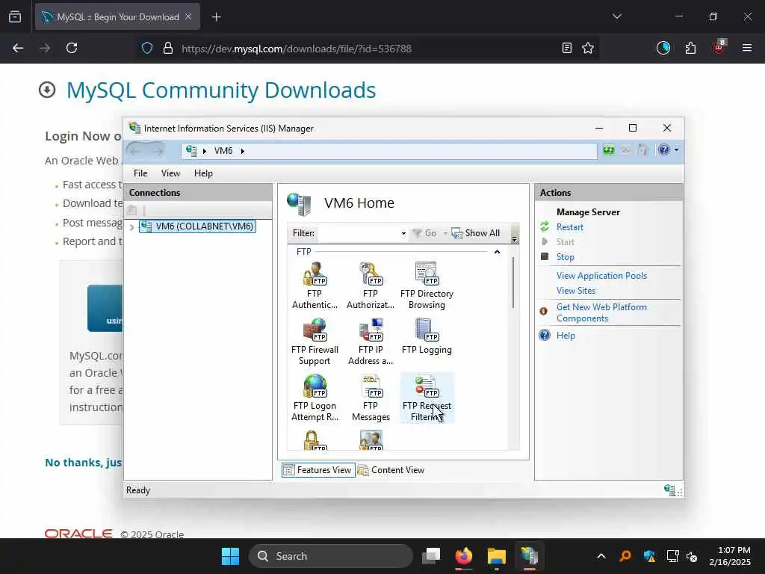This screenshot has height=574, width=765.
Task: Click the uBlock extension toolbar icon
Action: 719,48
